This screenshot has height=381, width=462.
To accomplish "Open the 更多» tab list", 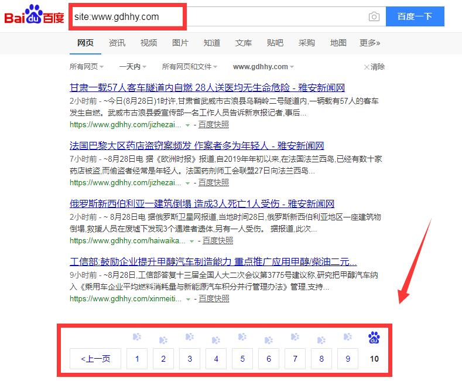I will (370, 43).
